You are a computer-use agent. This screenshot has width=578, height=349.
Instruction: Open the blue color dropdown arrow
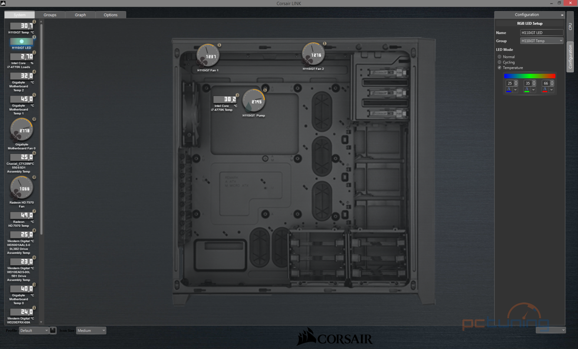(515, 89)
